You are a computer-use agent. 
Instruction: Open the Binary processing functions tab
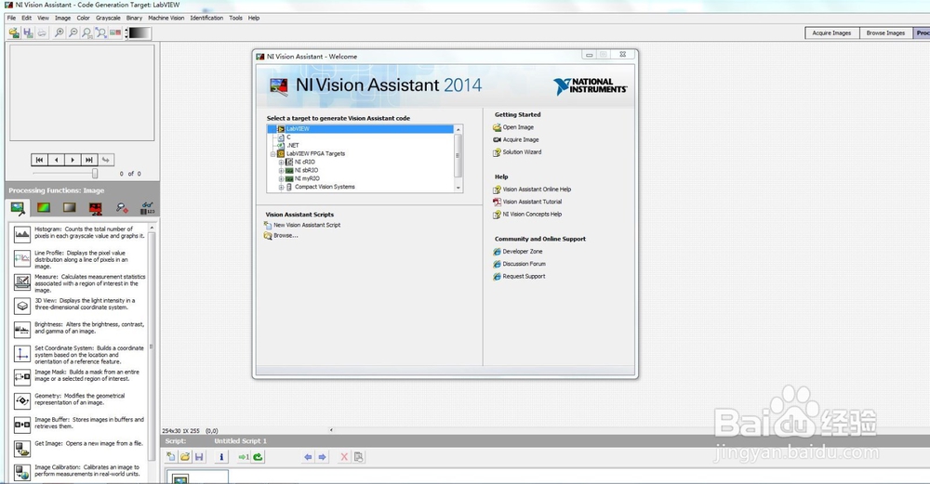tap(96, 207)
